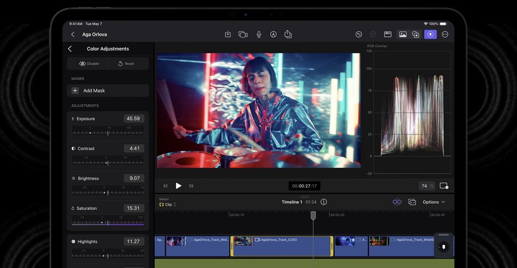Select the AgaOrlova_Track_Wide0 clip
Viewport: 517px width, 268px height.
click(x=402, y=246)
